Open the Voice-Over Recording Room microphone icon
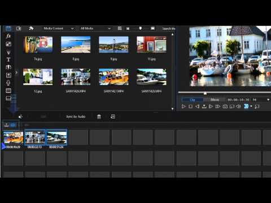This screenshot has width=271, height=203. pyautogui.click(x=8, y=83)
